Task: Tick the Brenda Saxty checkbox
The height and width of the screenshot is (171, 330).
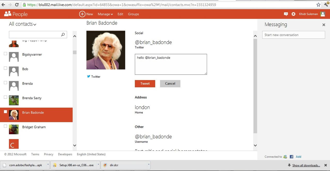Action: pyautogui.click(x=5, y=97)
